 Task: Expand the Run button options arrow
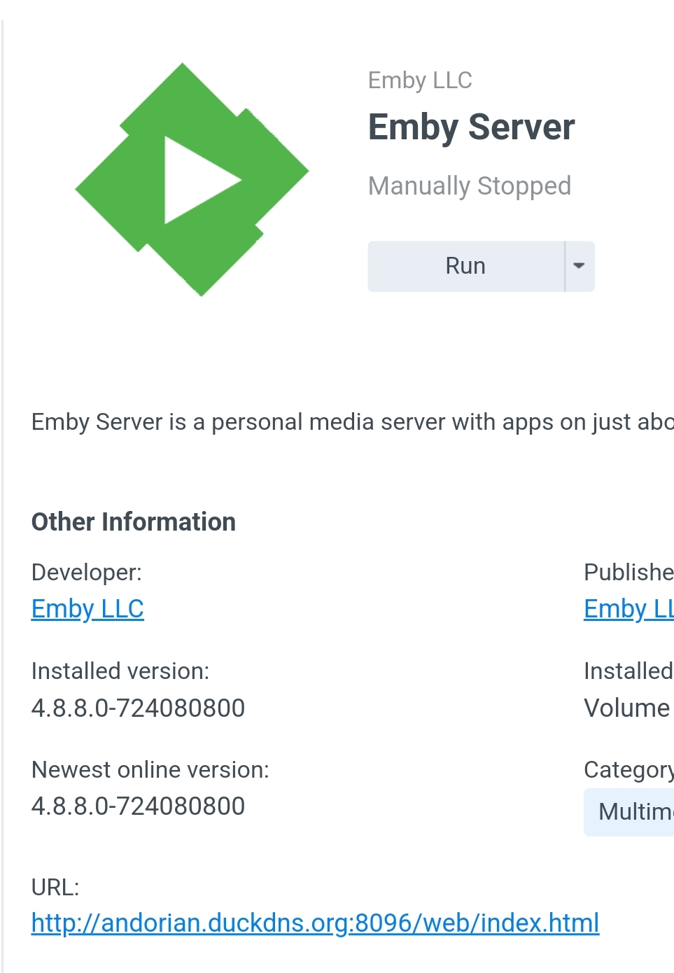[580, 266]
